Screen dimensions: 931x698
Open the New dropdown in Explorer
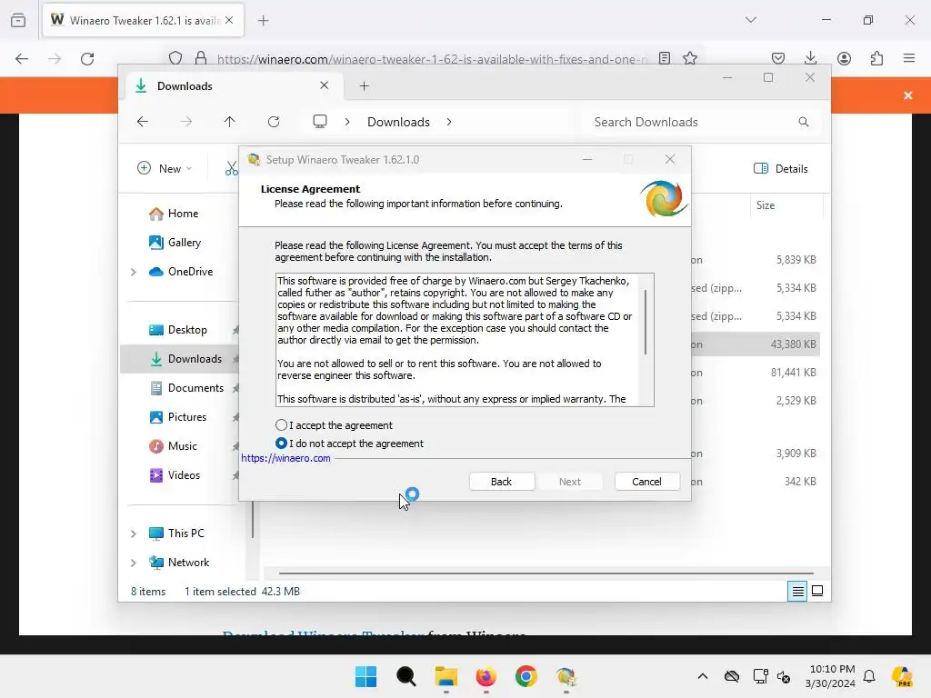click(x=165, y=168)
